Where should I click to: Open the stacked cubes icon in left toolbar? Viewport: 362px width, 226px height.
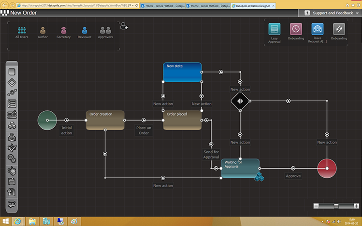click(x=12, y=125)
